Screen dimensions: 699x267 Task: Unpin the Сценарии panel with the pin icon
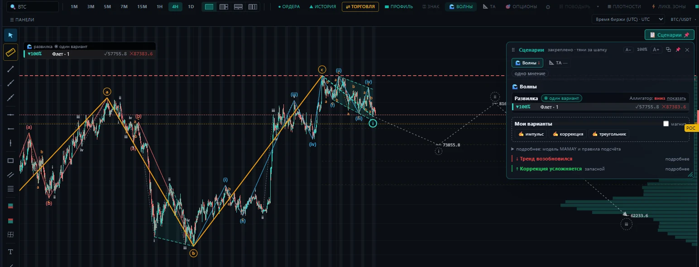click(678, 49)
